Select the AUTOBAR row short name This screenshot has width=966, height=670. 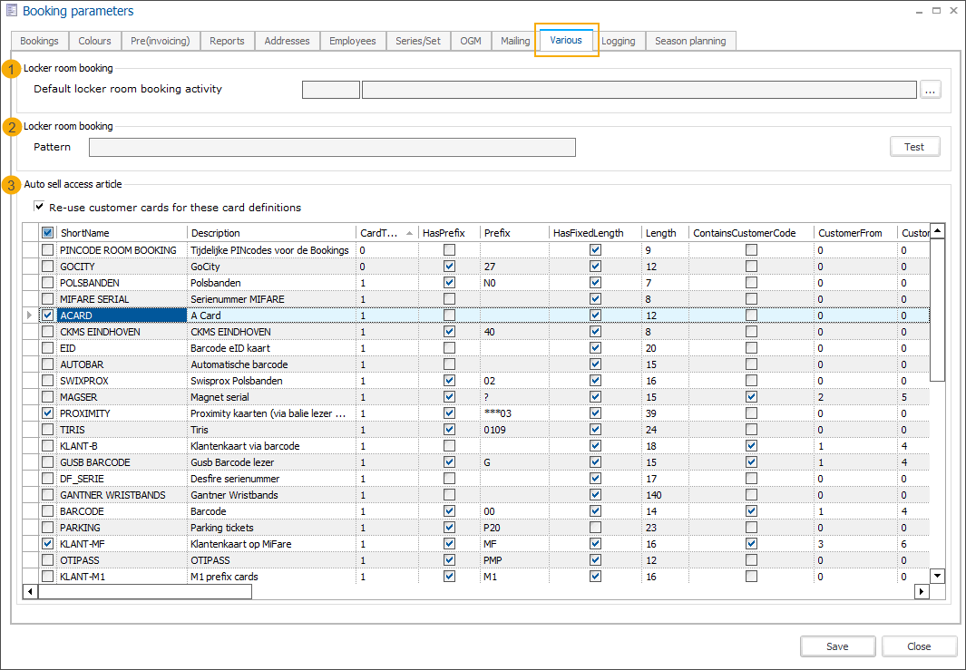[122, 364]
